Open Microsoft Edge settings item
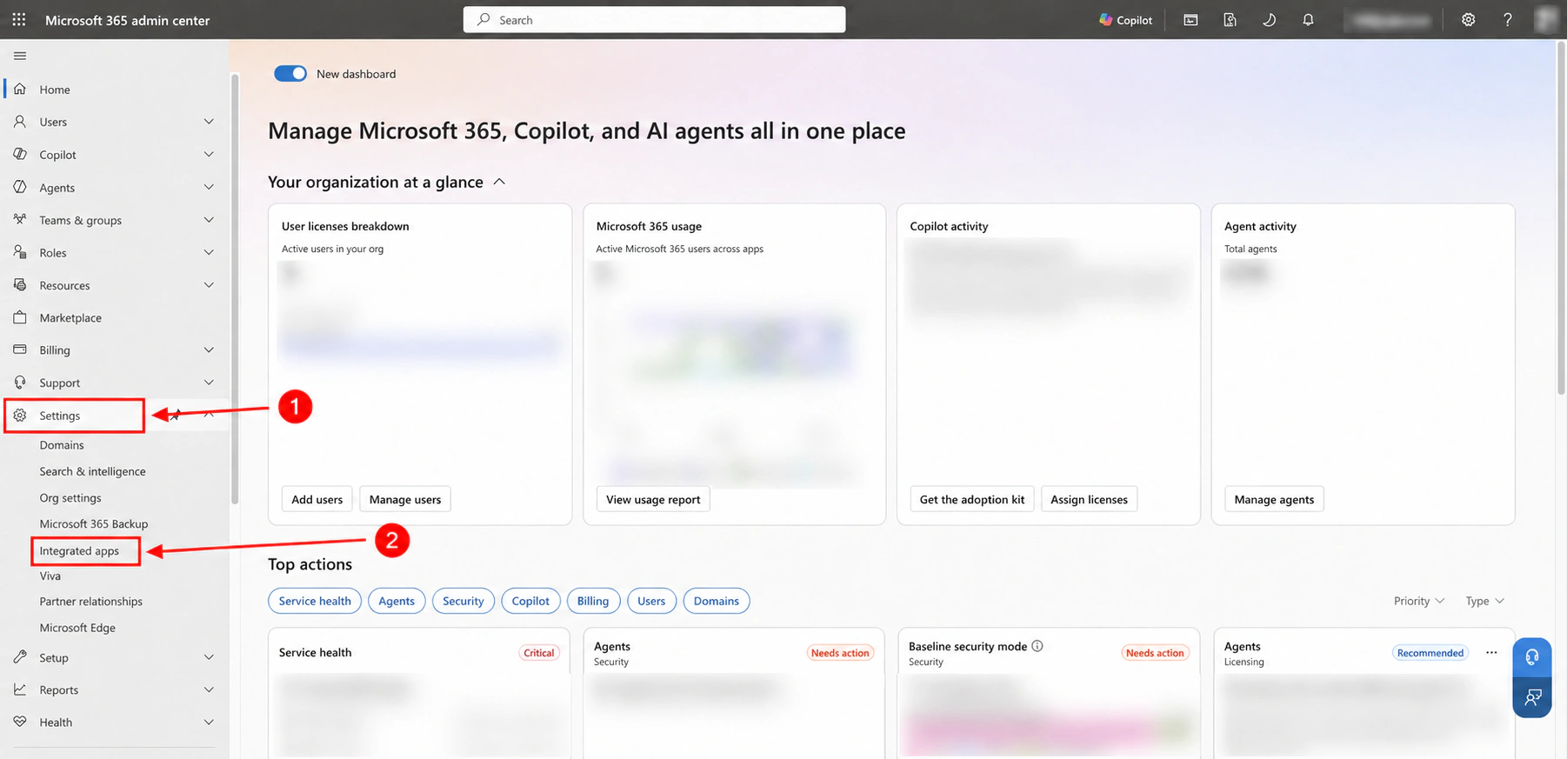 coord(77,628)
